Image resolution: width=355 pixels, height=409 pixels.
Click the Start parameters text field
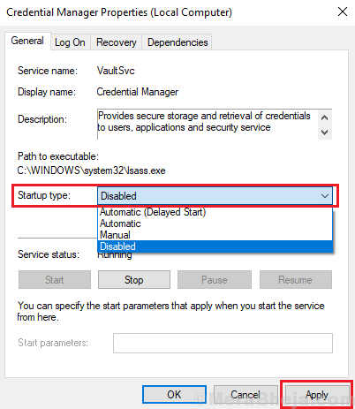pos(223,343)
